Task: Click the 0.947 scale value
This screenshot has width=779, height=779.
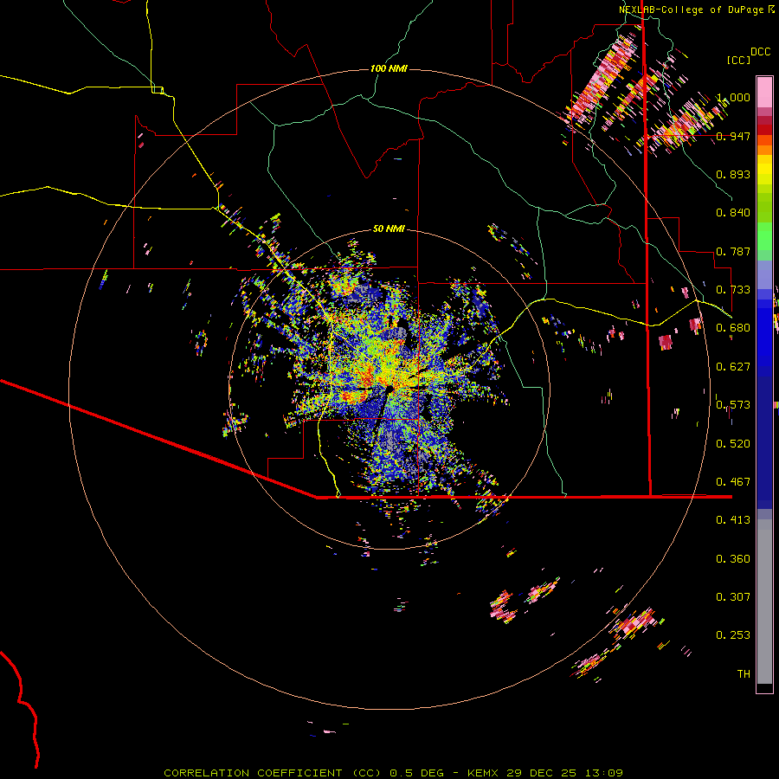Action: [733, 136]
